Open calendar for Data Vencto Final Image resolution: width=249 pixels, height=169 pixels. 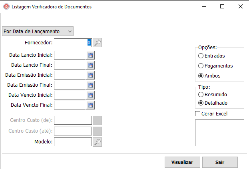point(90,105)
